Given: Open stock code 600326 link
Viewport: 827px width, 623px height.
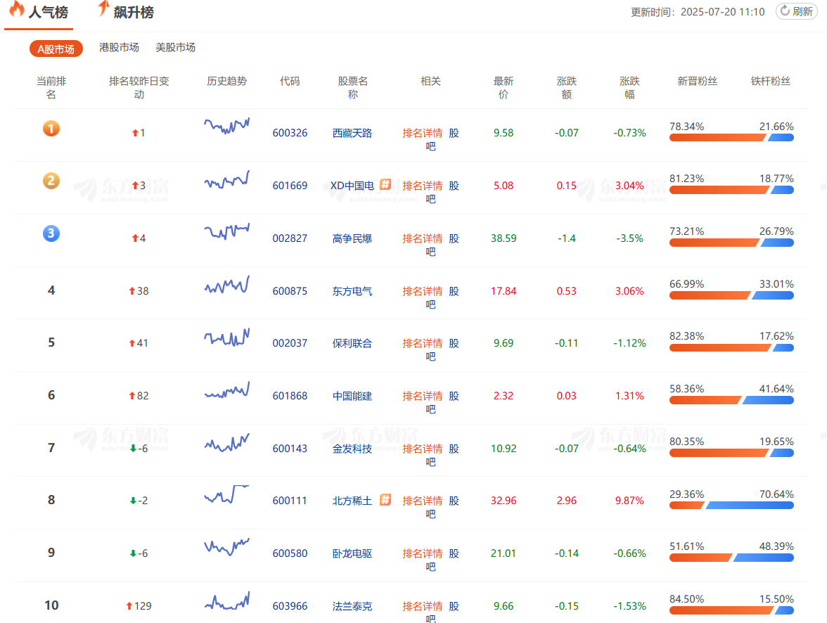Looking at the screenshot, I should pyautogui.click(x=290, y=133).
